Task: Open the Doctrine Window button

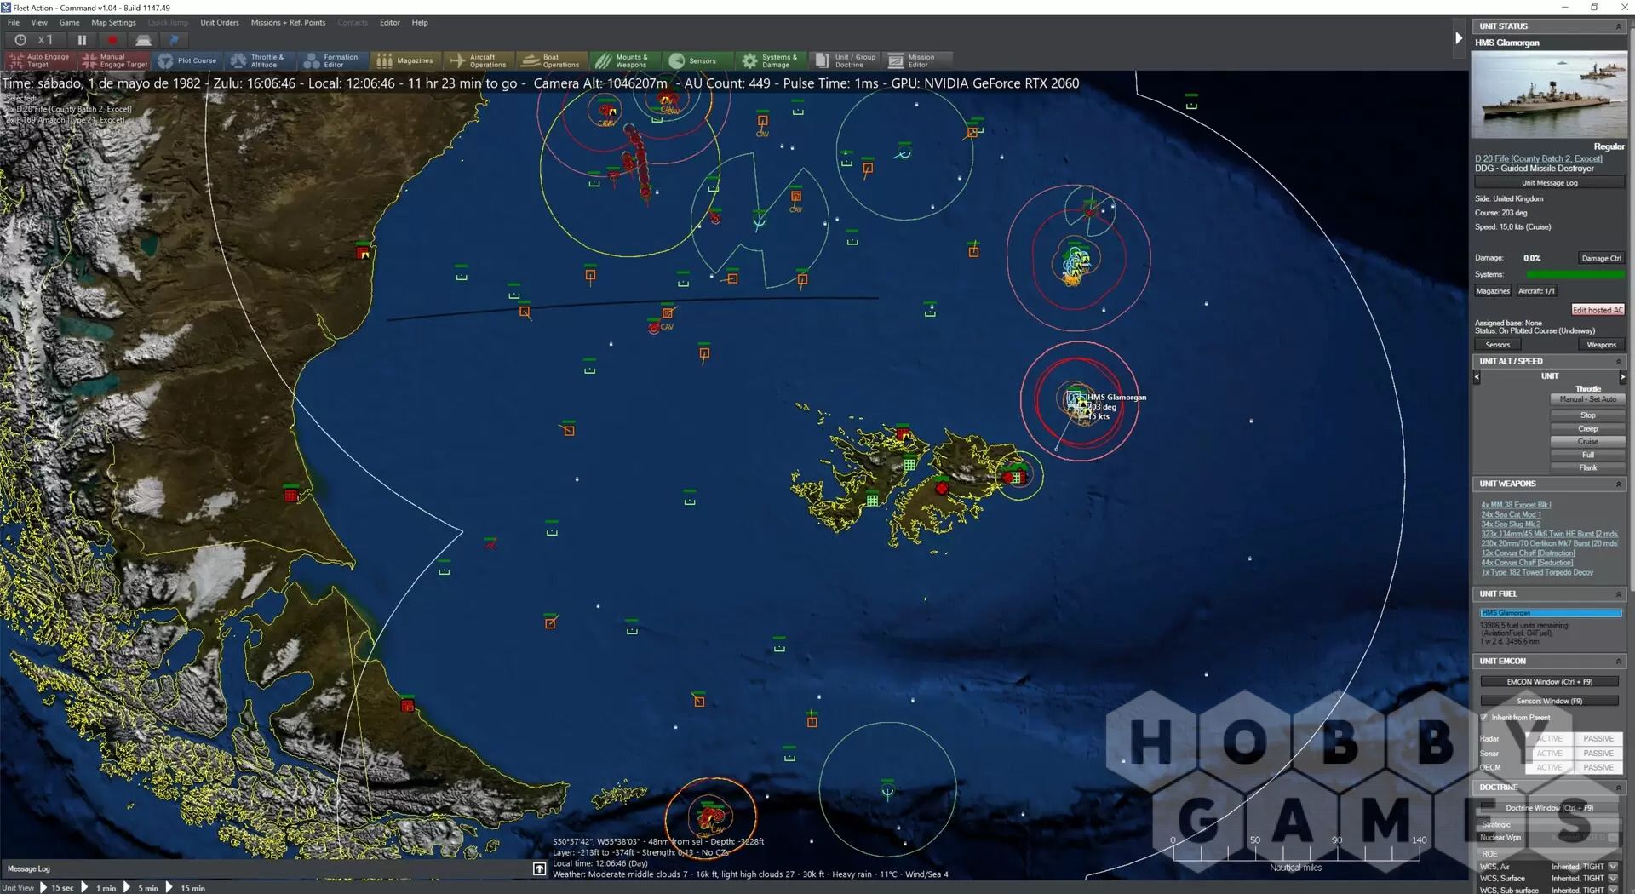Action: click(1550, 808)
